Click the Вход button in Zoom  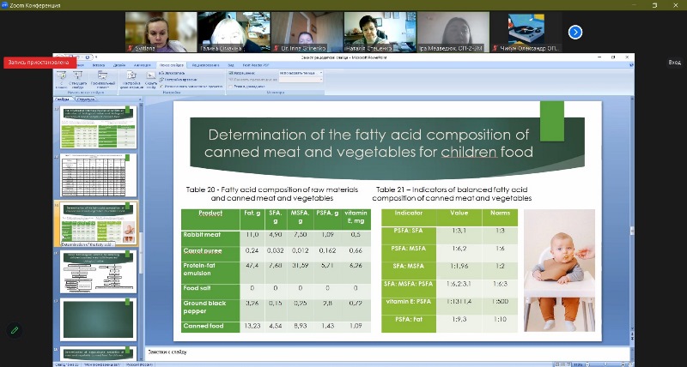point(675,63)
